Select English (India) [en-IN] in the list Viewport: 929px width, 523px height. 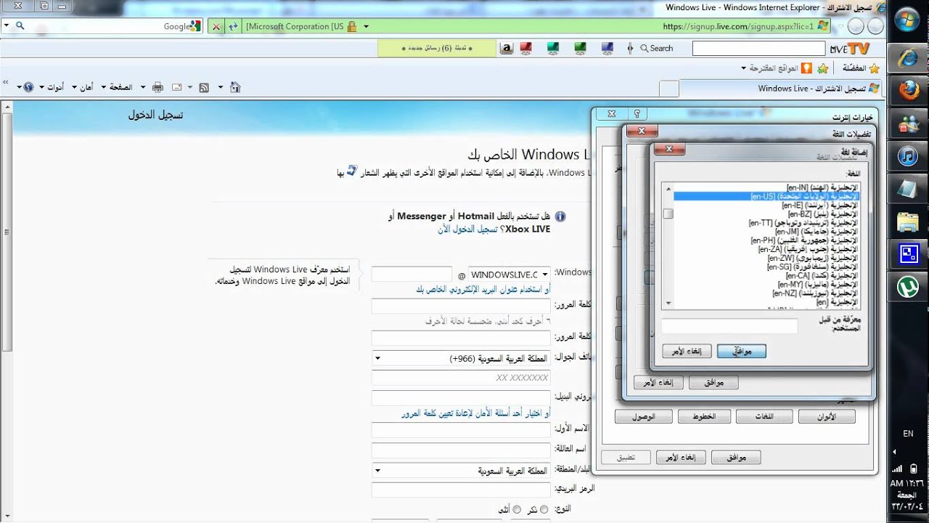tap(823, 187)
